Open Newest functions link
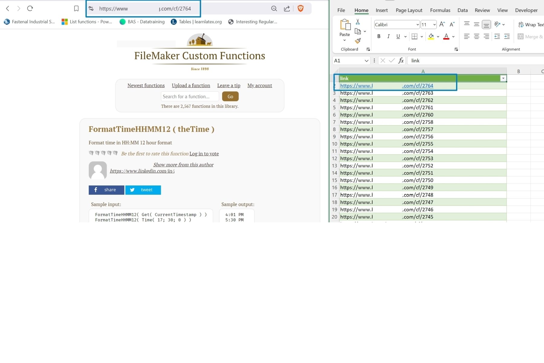This screenshot has height=363, width=544. [146, 86]
